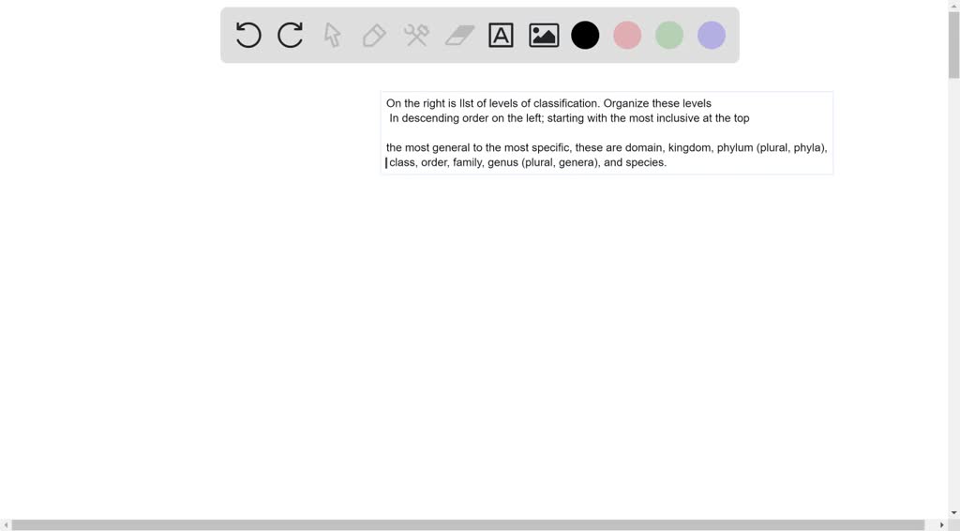
Task: Click line starting 'the most general'
Action: coord(607,147)
